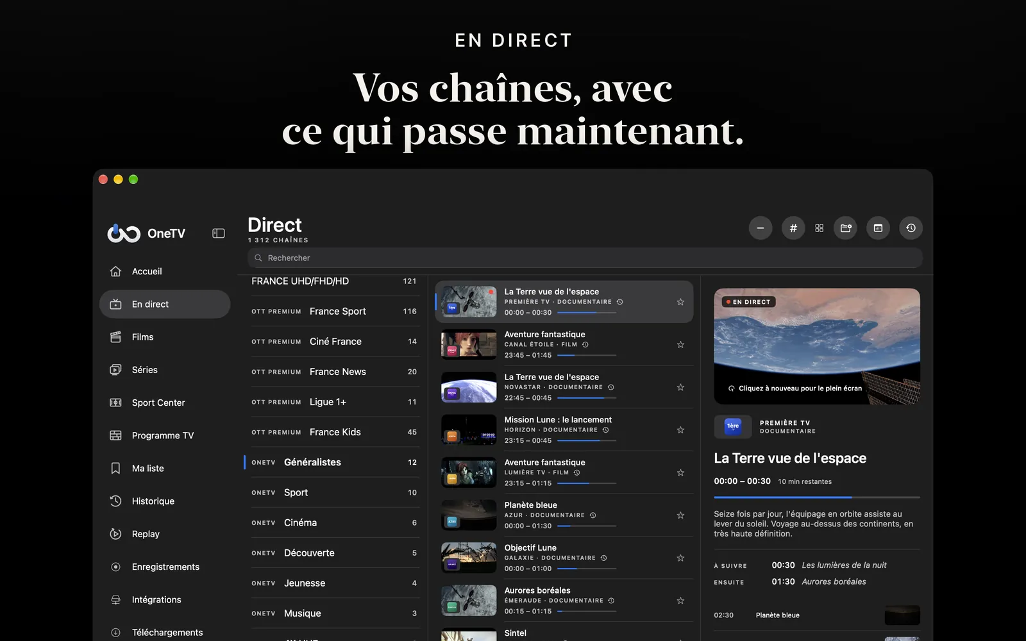Star Mission Lune : le lancement

click(680, 430)
